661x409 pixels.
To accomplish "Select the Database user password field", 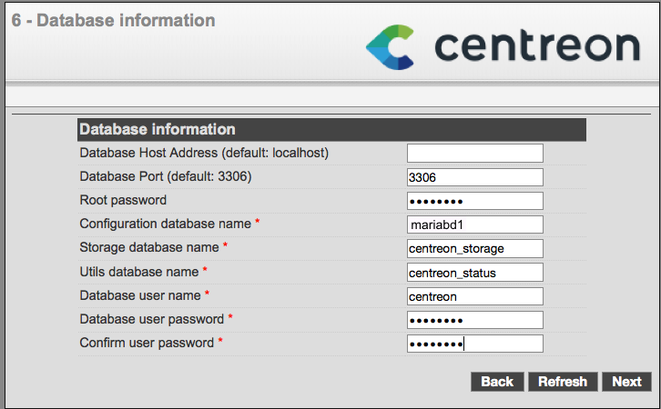I will (474, 319).
